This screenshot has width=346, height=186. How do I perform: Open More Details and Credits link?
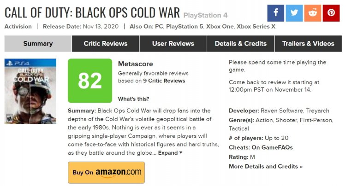(x=266, y=166)
